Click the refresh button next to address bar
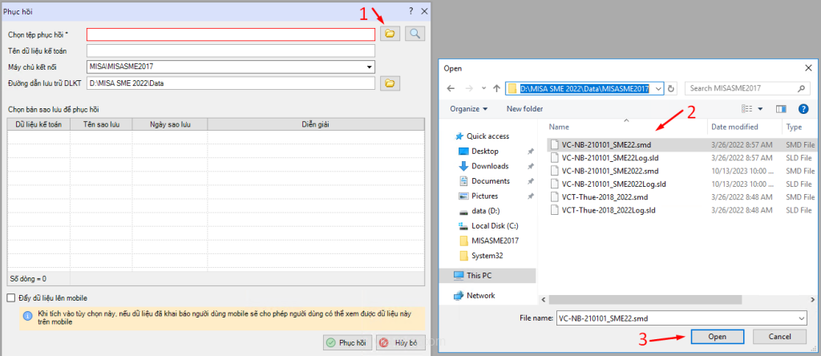Image resolution: width=821 pixels, height=356 pixels. [x=671, y=88]
